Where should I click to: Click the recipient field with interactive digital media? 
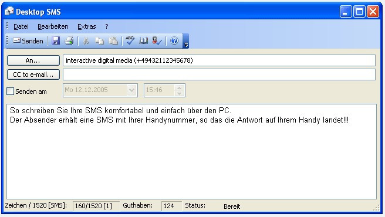coord(219,60)
